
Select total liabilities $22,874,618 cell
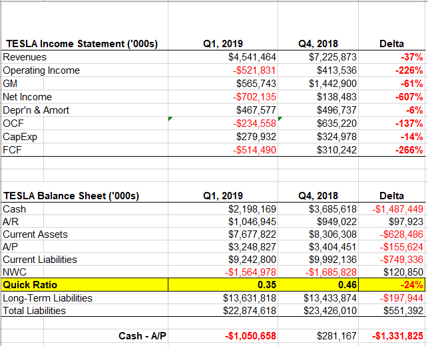point(250,311)
